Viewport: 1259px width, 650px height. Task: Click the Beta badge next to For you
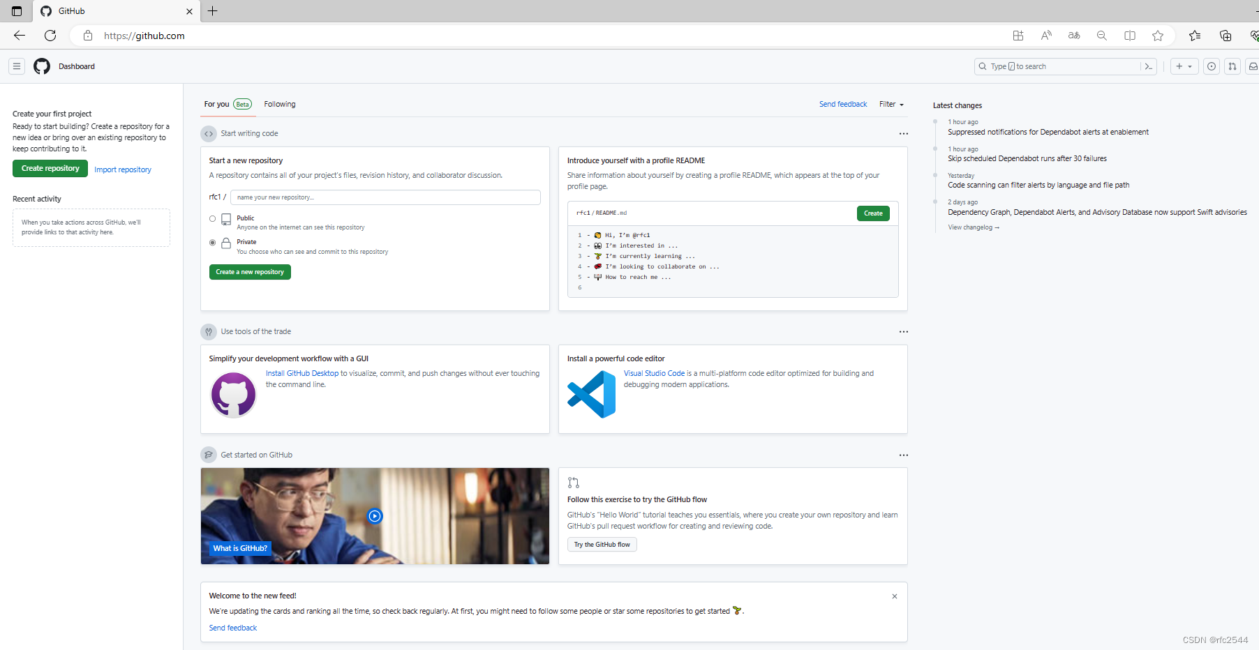coord(242,105)
